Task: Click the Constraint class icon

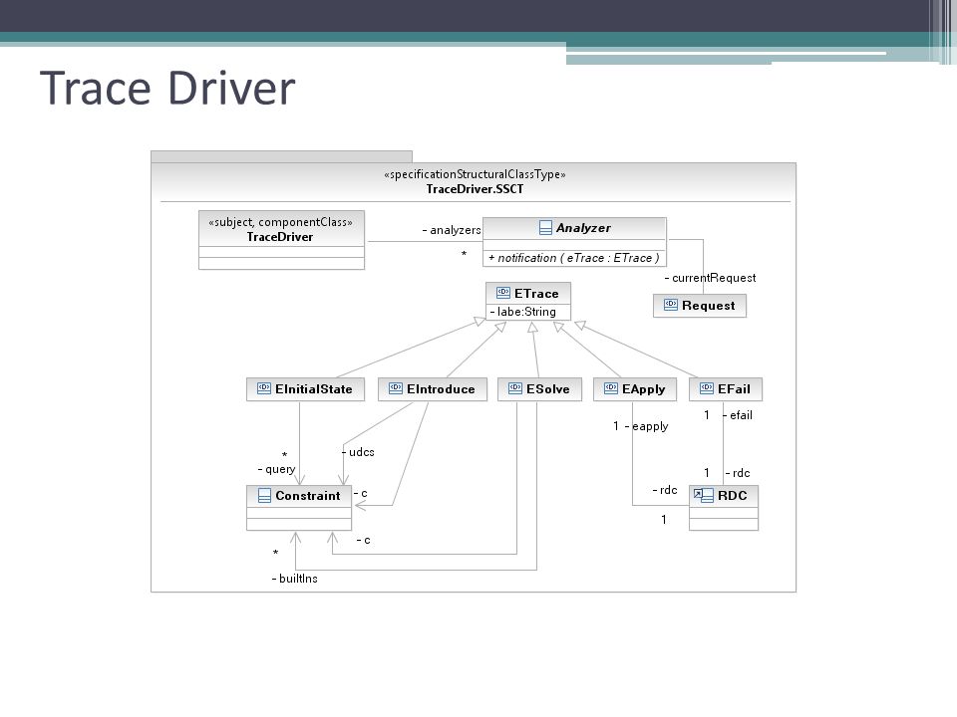Action: pyautogui.click(x=264, y=496)
